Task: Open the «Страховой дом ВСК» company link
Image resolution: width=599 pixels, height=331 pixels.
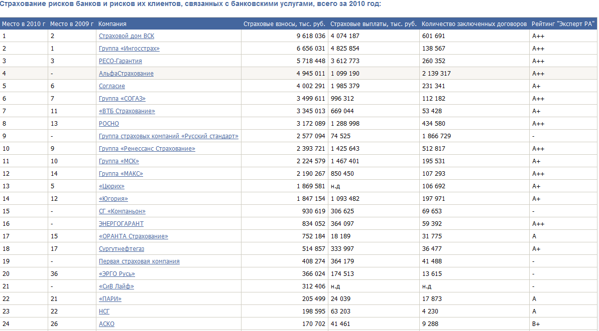Action: pyautogui.click(x=126, y=36)
